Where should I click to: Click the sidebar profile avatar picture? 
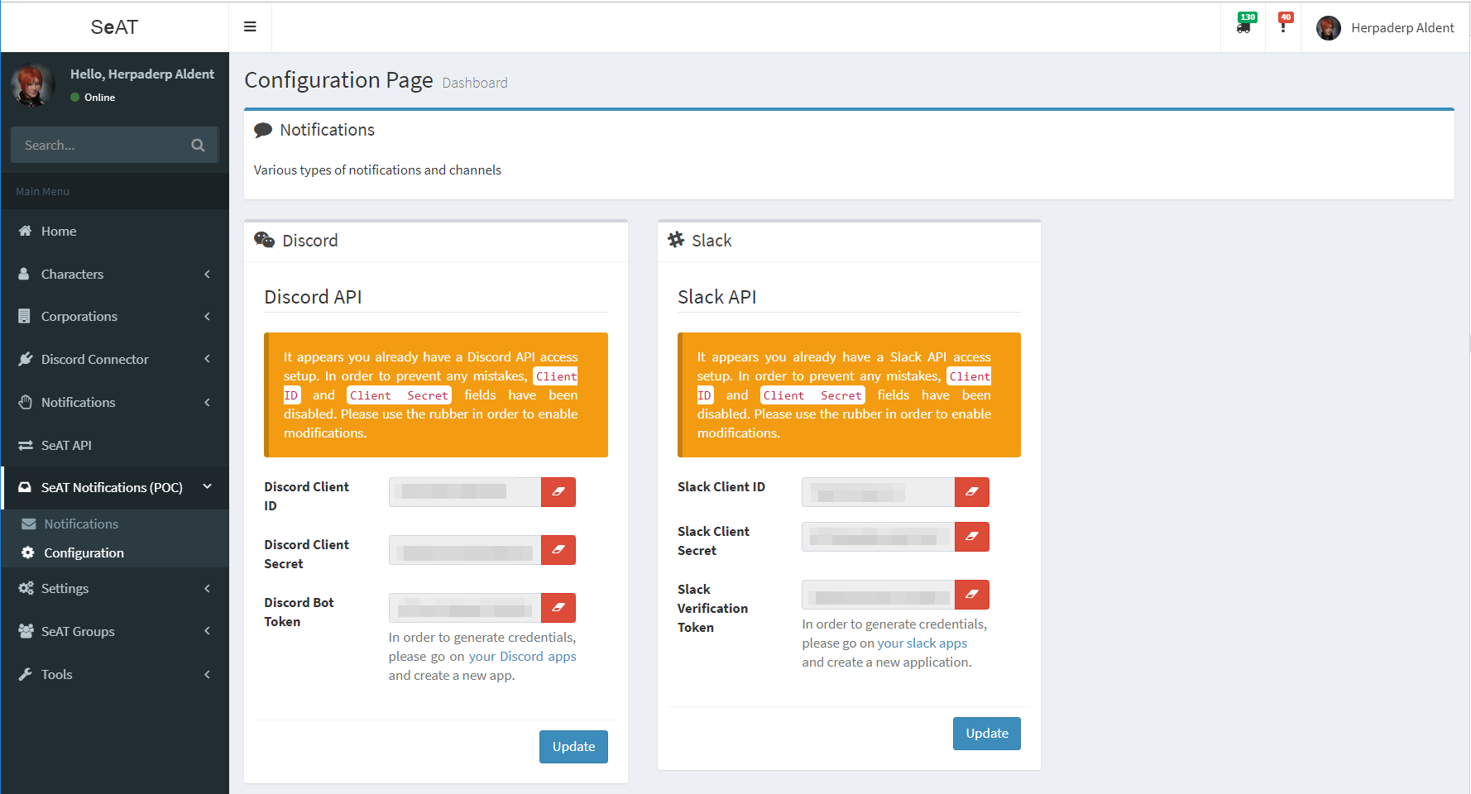(33, 85)
